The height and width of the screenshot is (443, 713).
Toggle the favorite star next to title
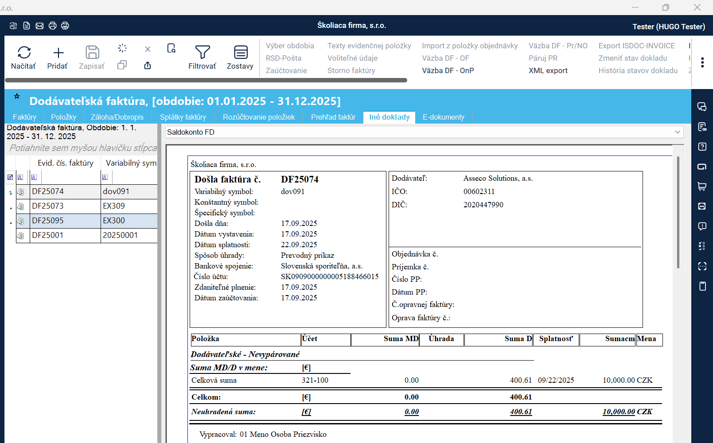coord(17,96)
